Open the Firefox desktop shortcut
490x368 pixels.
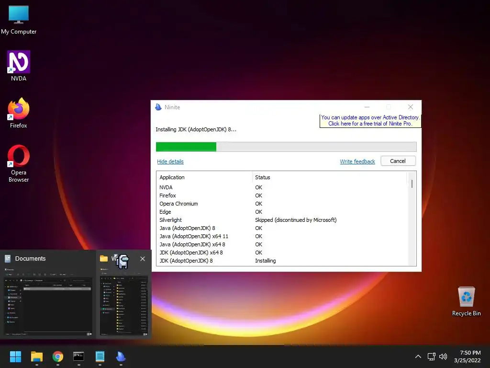(x=19, y=113)
